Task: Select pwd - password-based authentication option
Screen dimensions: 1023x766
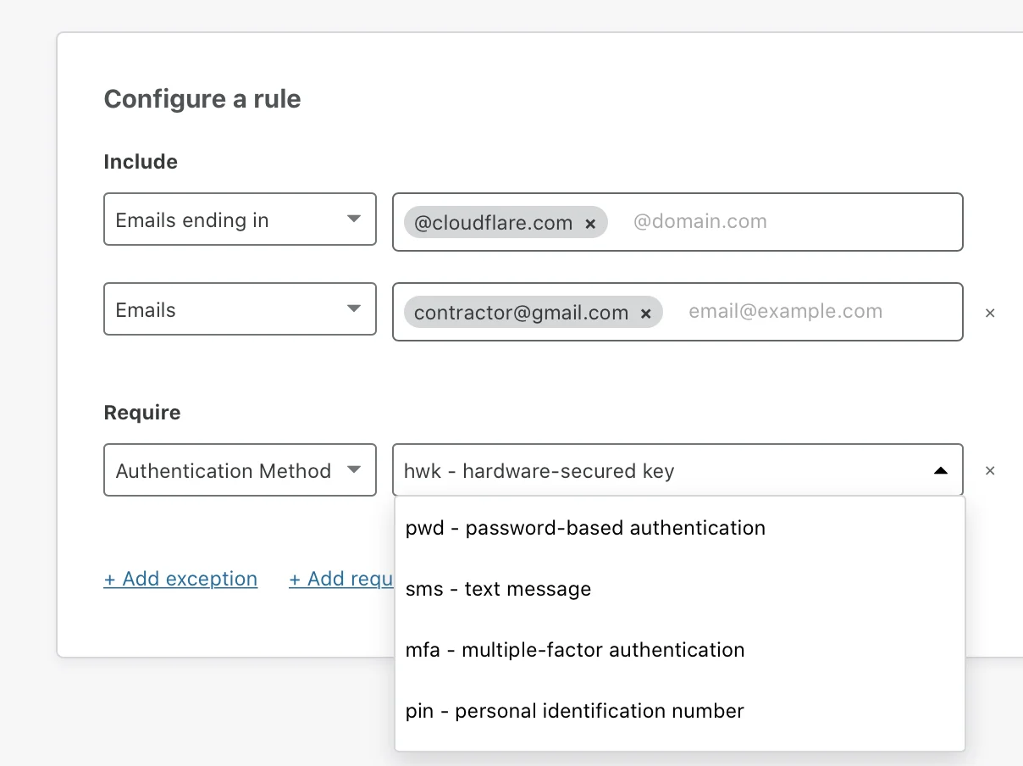Action: pos(679,528)
